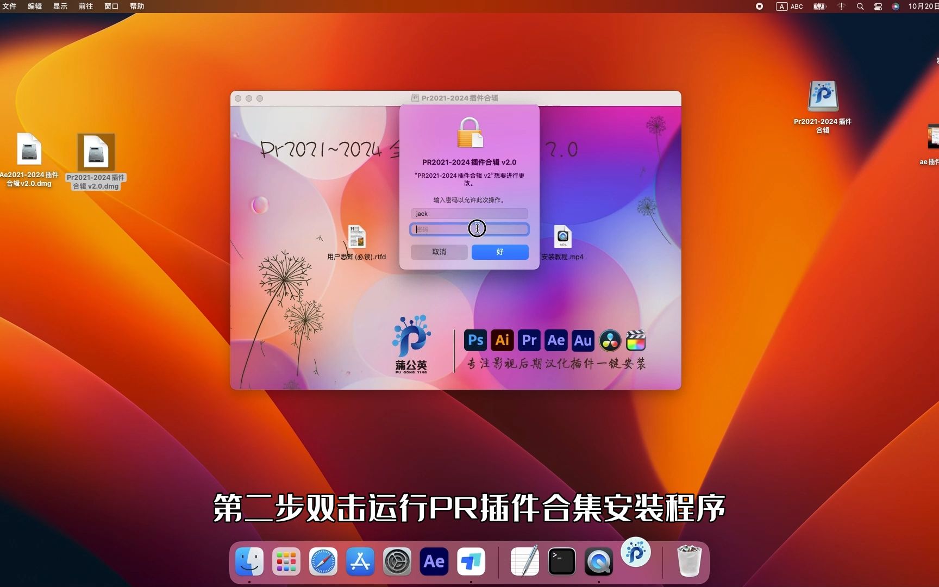This screenshot has height=587, width=939.
Task: Open the Trash in the Dock
Action: tap(690, 561)
